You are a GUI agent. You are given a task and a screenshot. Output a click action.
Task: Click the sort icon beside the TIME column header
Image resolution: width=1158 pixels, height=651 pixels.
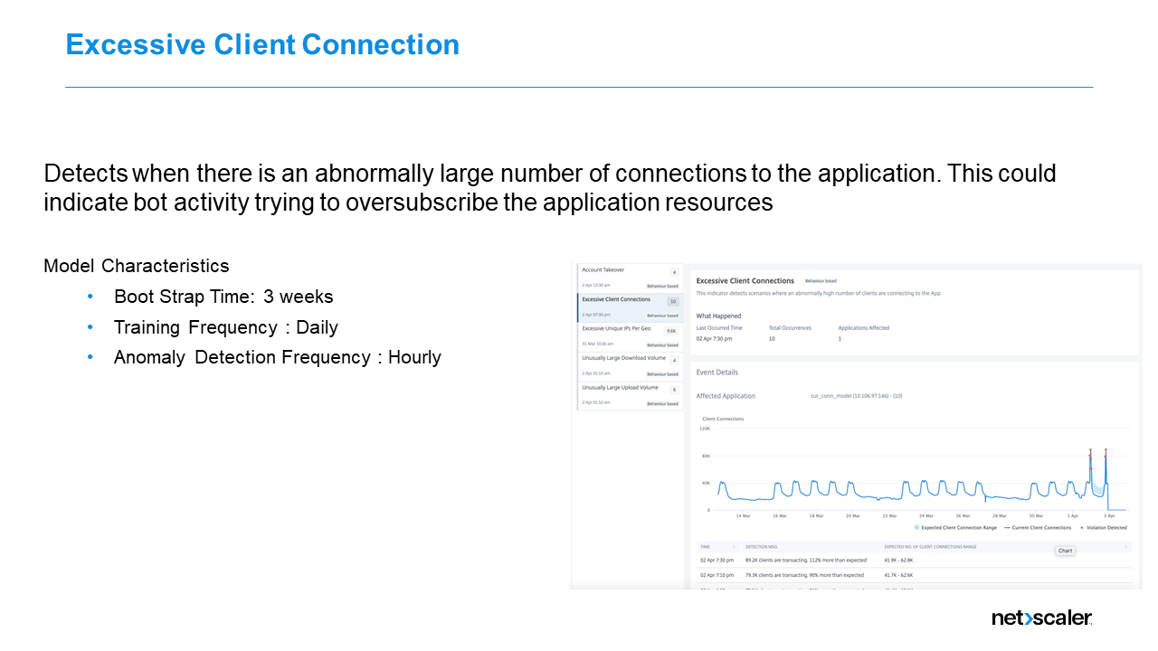[x=734, y=547]
